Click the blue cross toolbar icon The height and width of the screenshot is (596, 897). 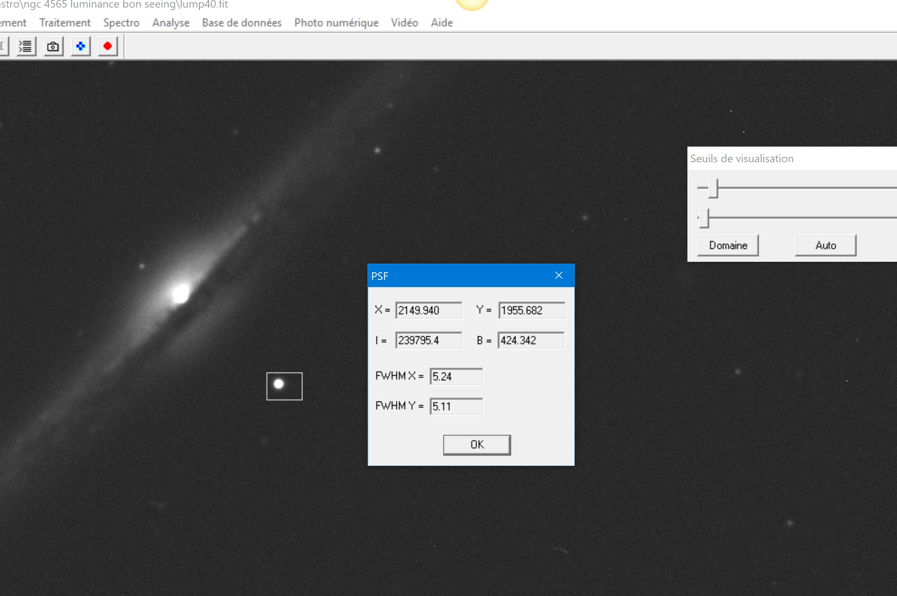click(81, 46)
